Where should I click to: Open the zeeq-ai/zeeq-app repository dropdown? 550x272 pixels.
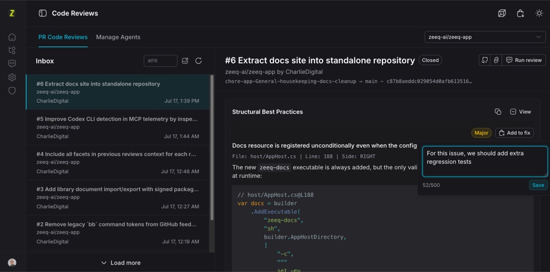point(485,37)
